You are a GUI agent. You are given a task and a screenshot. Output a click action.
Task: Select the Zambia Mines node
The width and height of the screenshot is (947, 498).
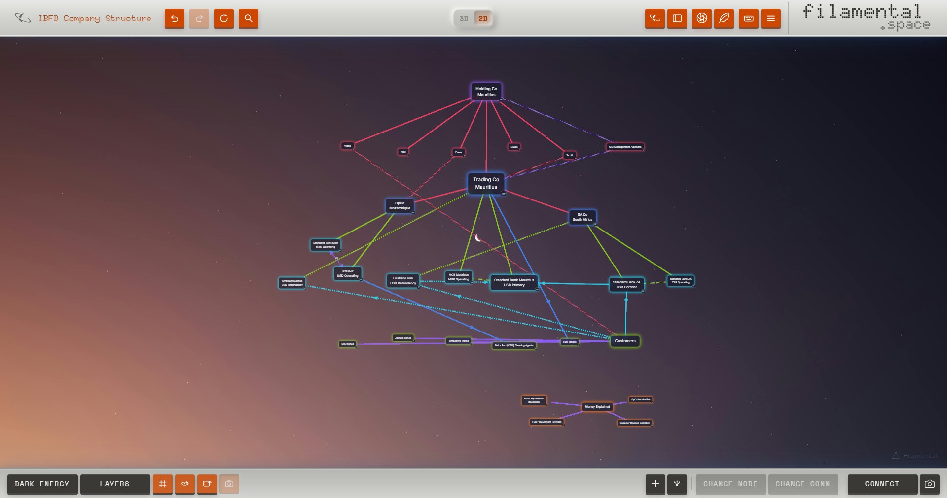coord(403,338)
